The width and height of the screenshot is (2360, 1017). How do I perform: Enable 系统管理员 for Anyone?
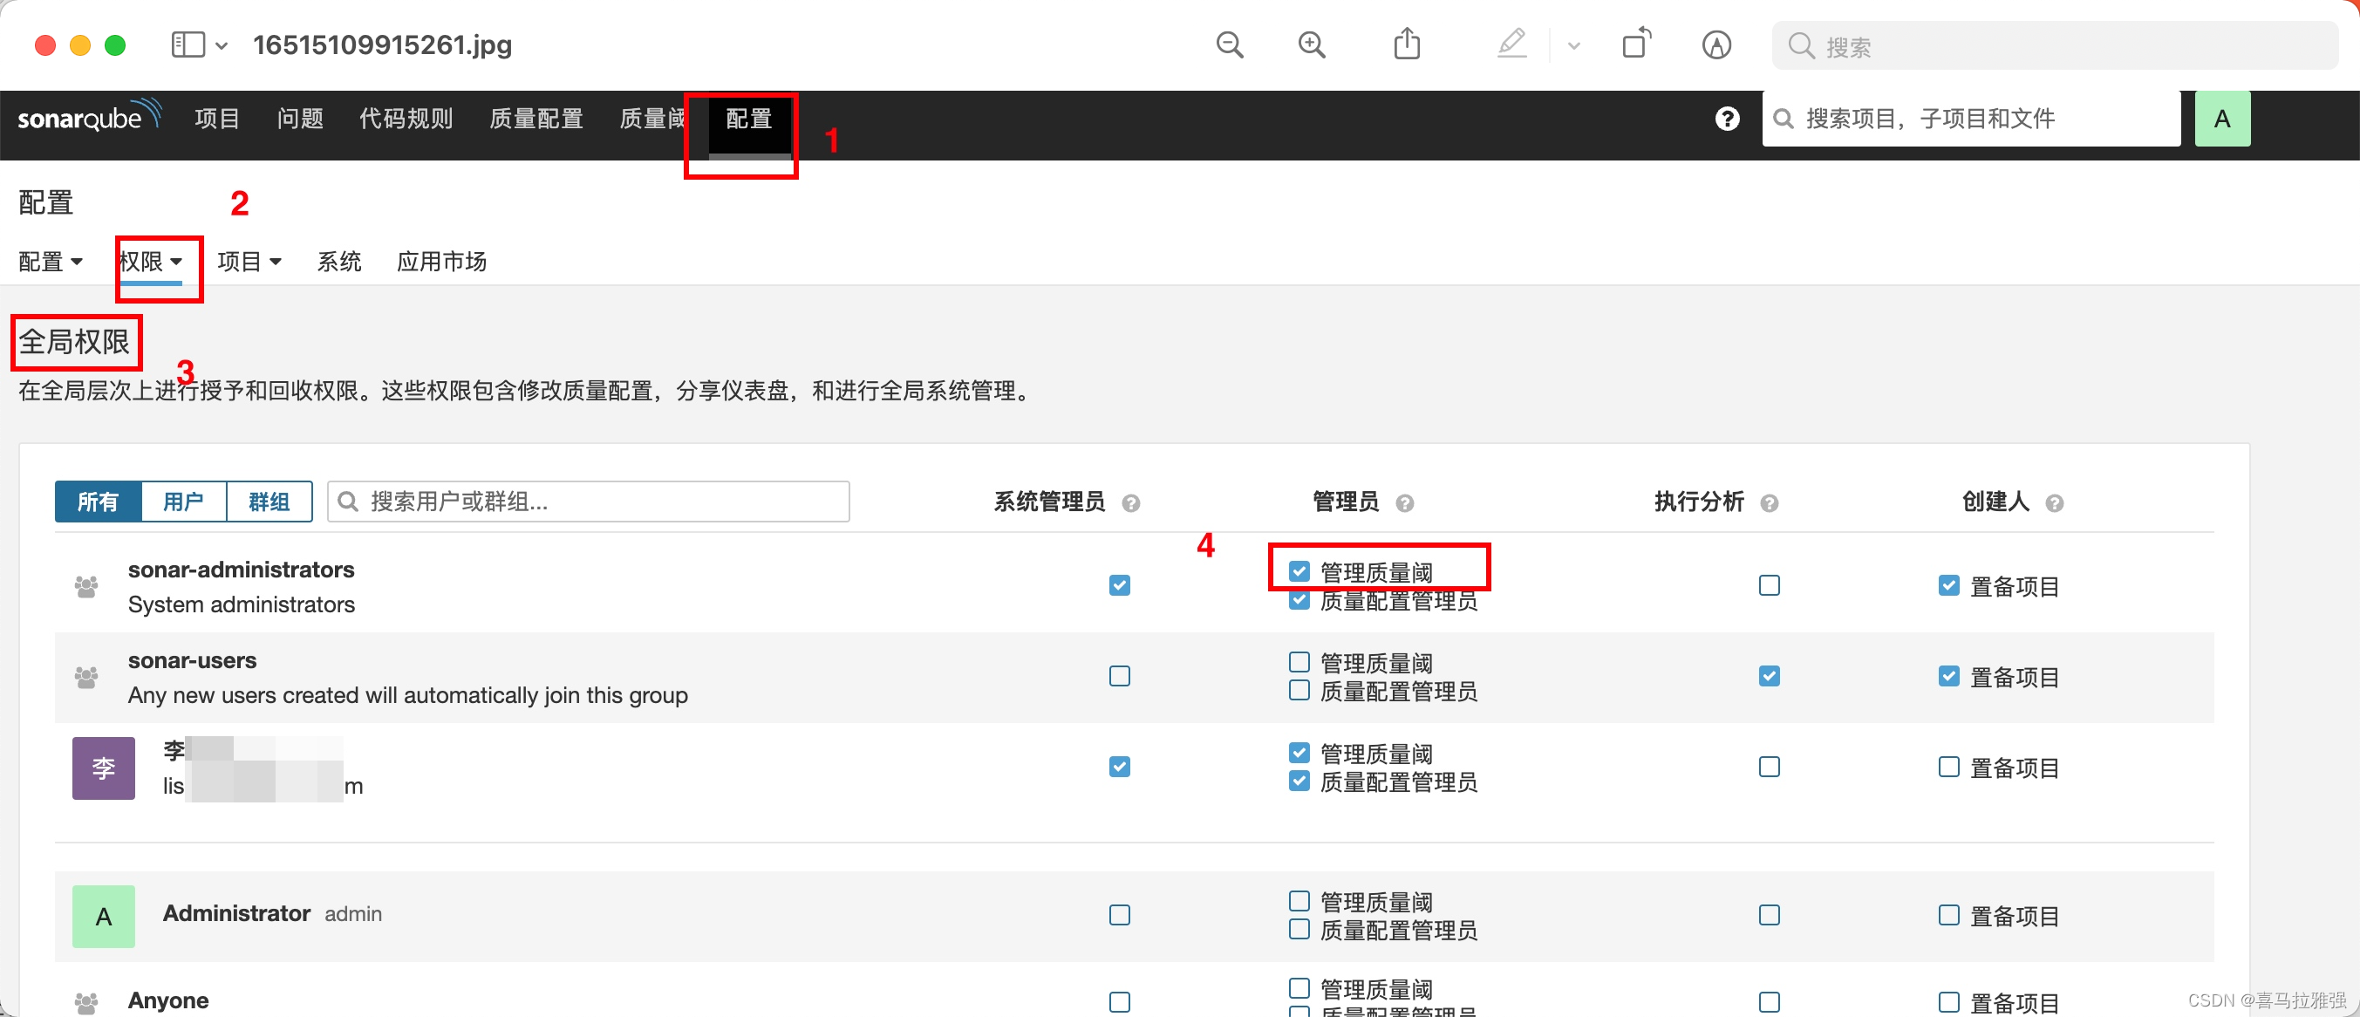coord(1119,1002)
